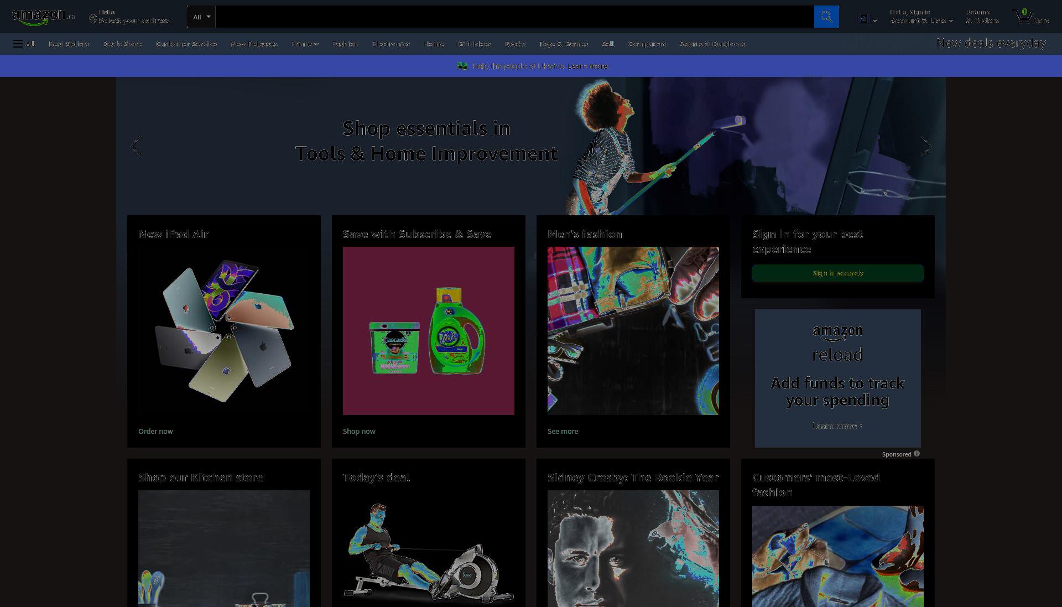
Task: Open the Sidney Crosby Rookie Year image
Action: pyautogui.click(x=633, y=549)
